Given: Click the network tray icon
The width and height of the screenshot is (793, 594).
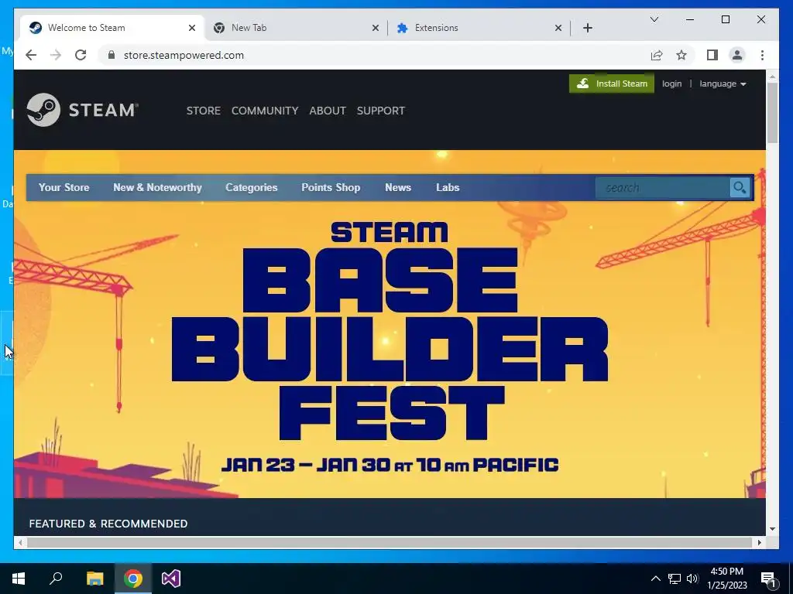Looking at the screenshot, I should click(x=675, y=579).
